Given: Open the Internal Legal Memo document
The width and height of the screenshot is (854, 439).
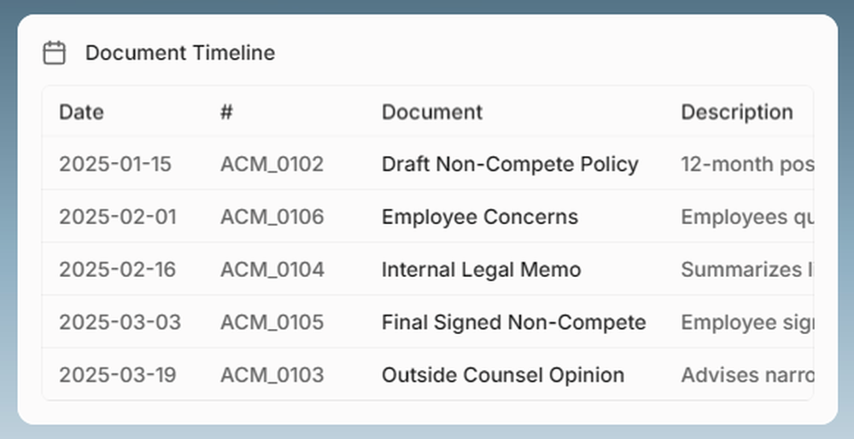Looking at the screenshot, I should (481, 270).
